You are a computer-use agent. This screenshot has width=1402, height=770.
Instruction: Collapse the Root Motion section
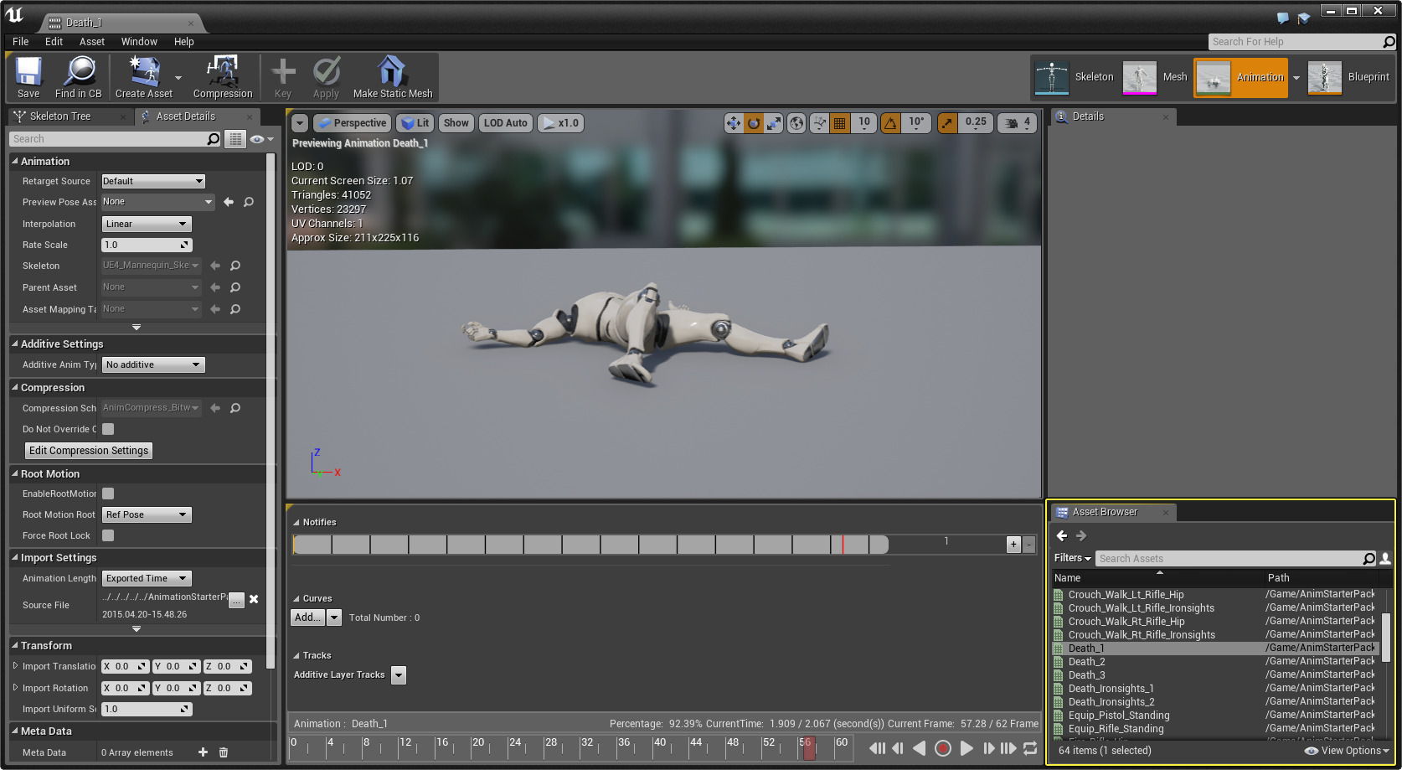click(x=15, y=473)
